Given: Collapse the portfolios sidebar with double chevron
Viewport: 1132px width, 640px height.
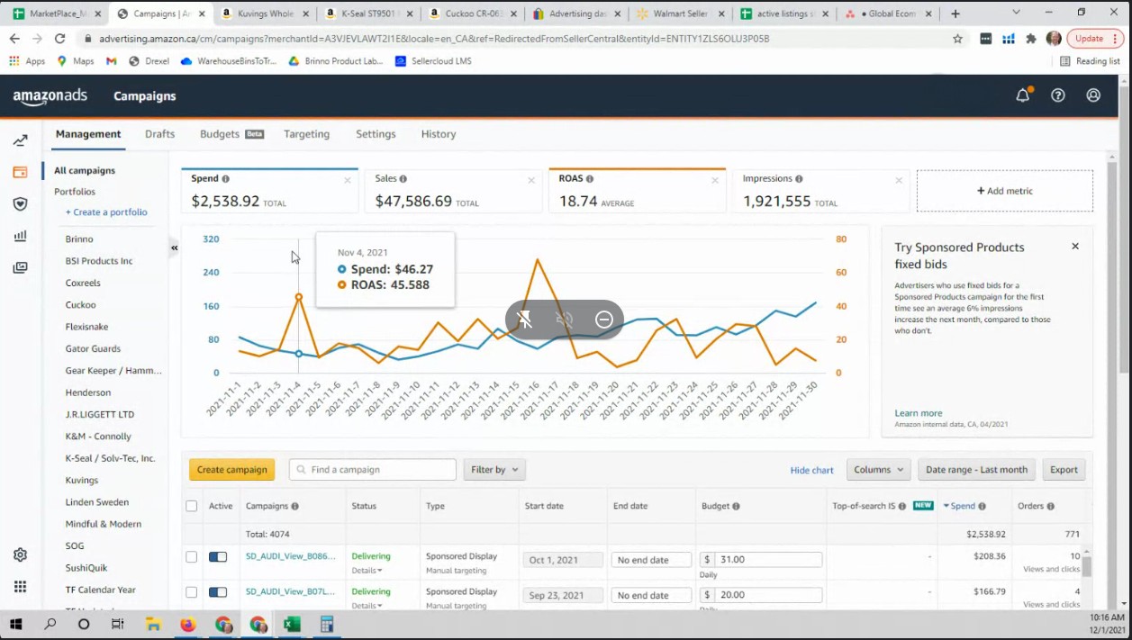Looking at the screenshot, I should coord(175,248).
